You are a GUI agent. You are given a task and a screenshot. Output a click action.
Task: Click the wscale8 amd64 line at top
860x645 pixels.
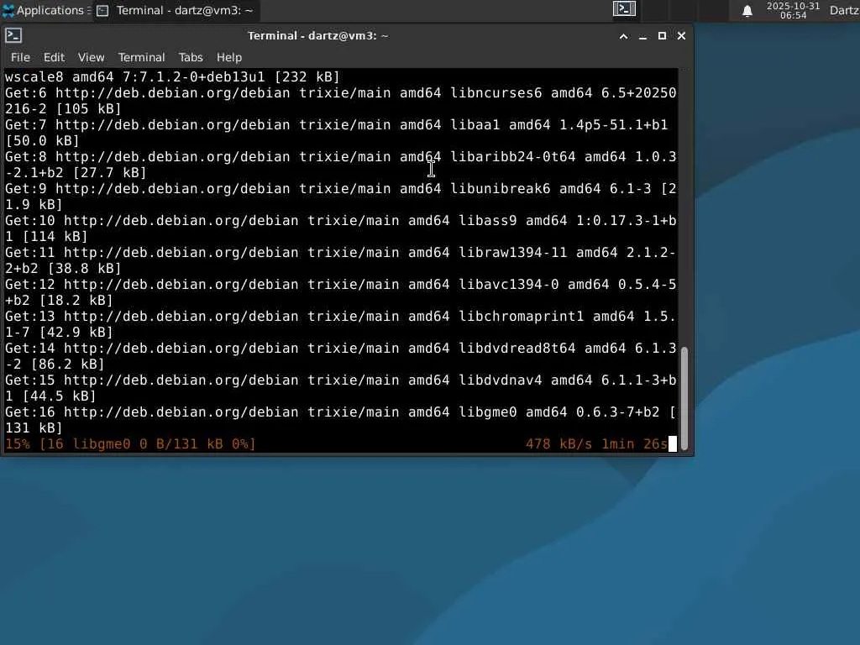click(x=172, y=76)
